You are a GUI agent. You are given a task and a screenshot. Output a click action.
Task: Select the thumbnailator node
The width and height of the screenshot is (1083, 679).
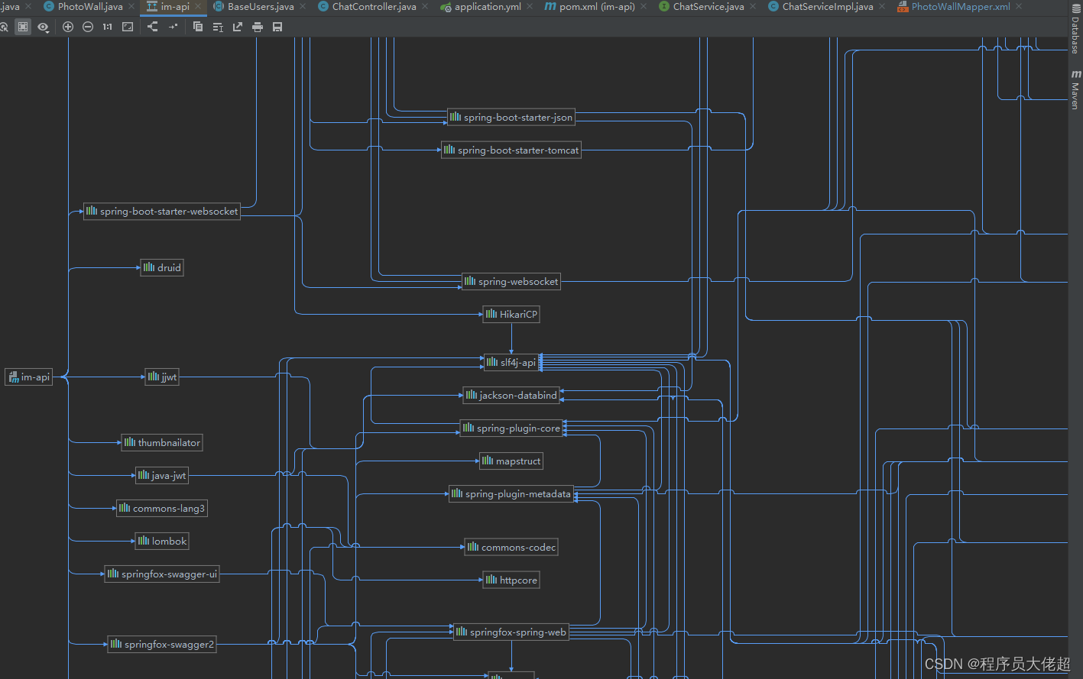(x=162, y=442)
